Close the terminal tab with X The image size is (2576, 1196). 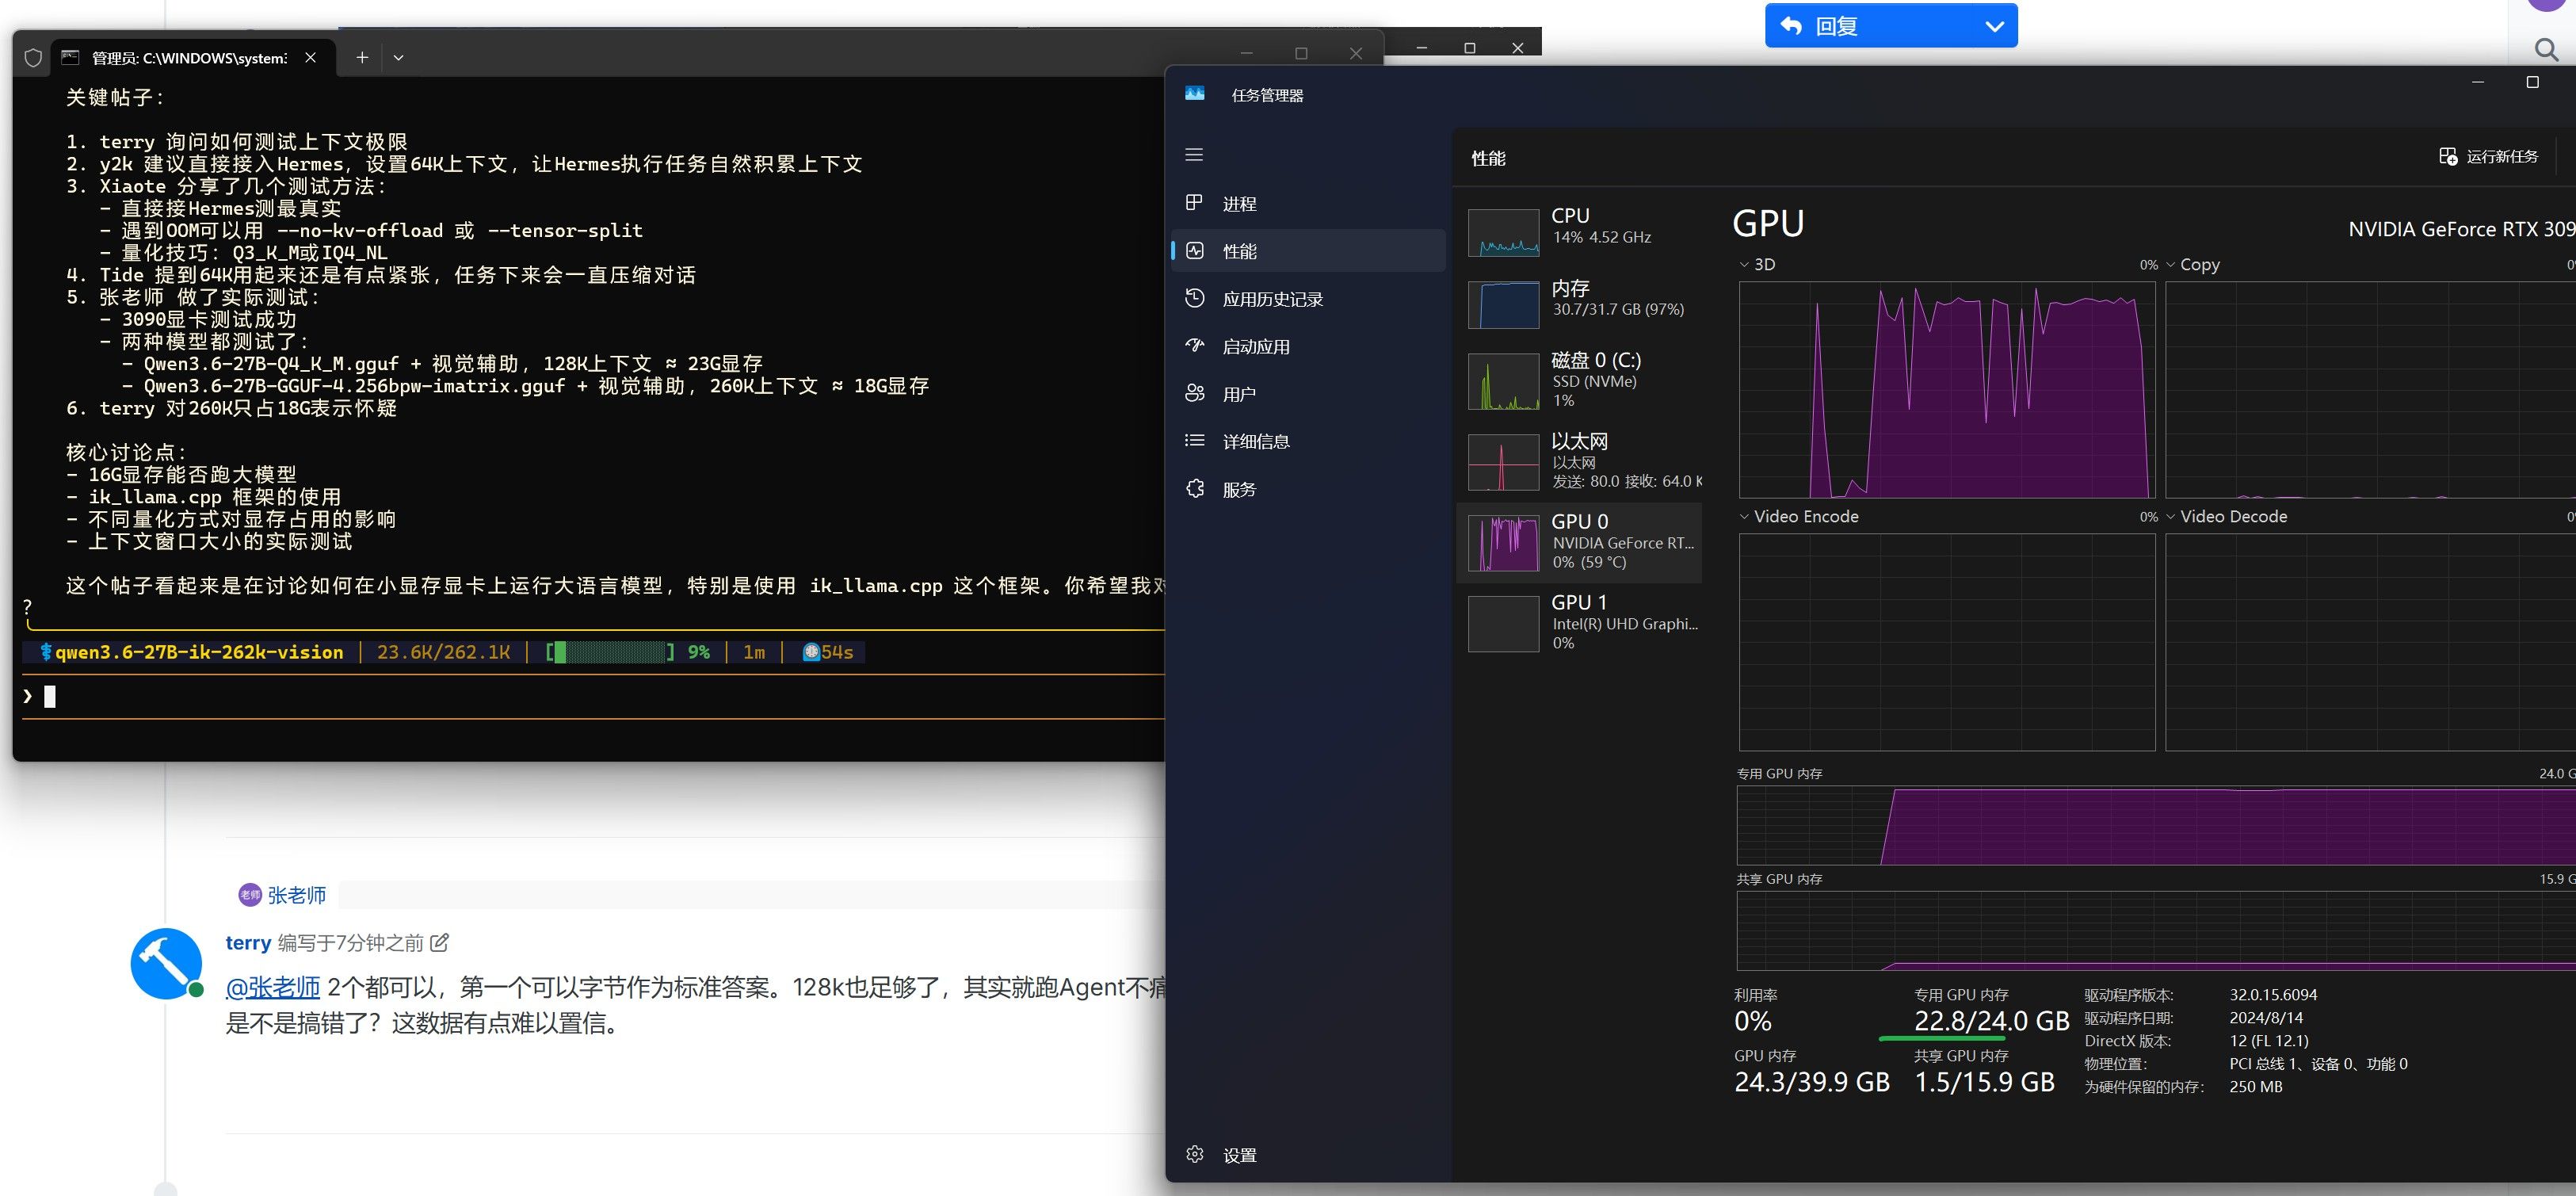click(310, 57)
